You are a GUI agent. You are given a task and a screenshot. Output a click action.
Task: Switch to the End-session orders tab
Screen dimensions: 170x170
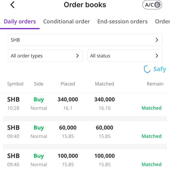(122, 22)
